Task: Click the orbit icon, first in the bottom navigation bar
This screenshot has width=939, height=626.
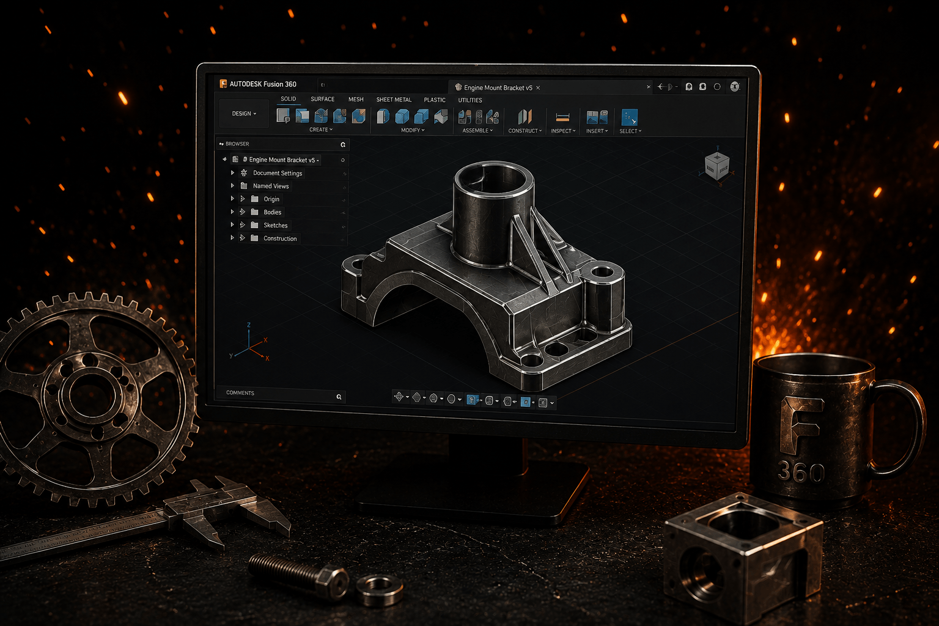Action: (x=399, y=397)
